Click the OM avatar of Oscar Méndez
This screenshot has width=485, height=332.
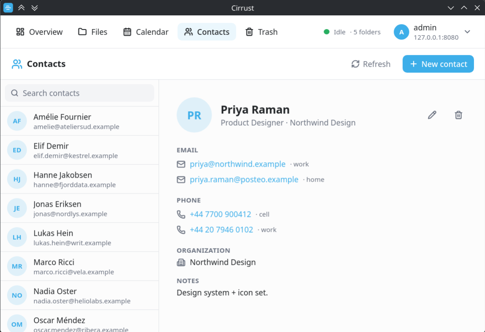coord(17,323)
